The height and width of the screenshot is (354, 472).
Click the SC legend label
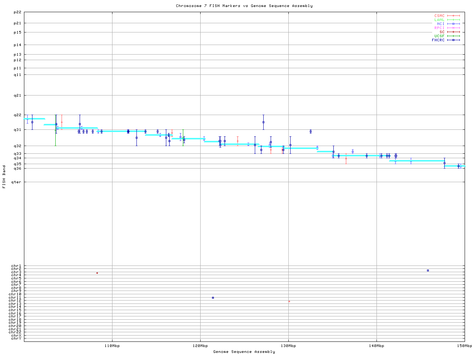tap(442, 32)
